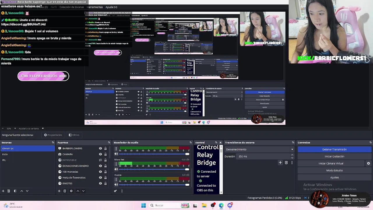Viewport: 373px width, 210px height.
Task: Pop out the Mezclador de audio dock
Action: (x=191, y=143)
